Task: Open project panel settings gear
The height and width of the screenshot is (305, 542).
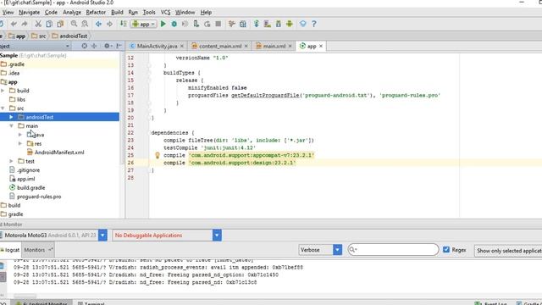Action: [108, 46]
